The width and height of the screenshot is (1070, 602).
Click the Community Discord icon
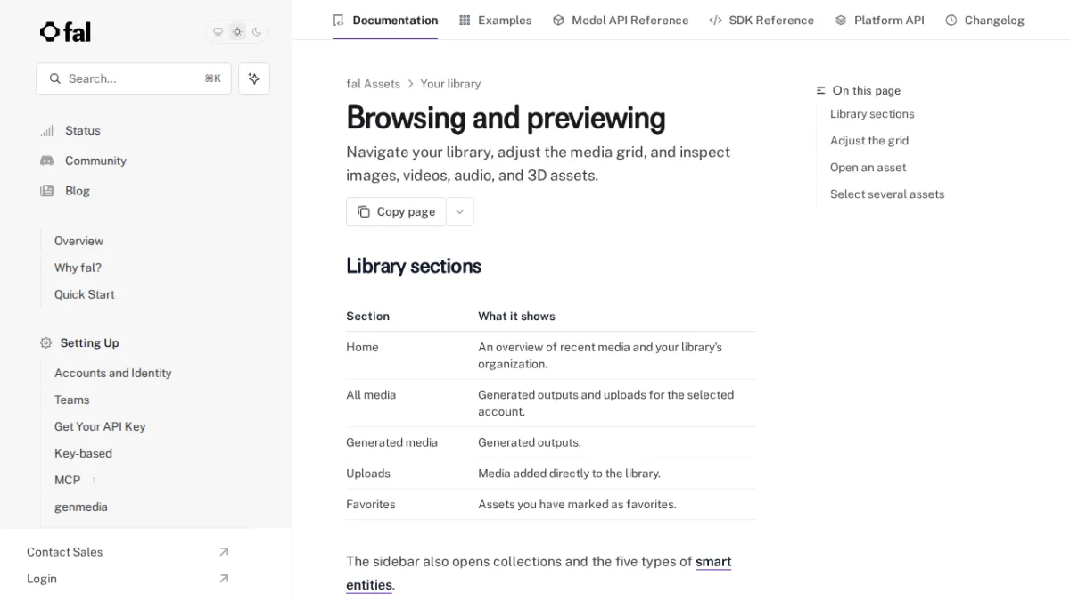(46, 161)
